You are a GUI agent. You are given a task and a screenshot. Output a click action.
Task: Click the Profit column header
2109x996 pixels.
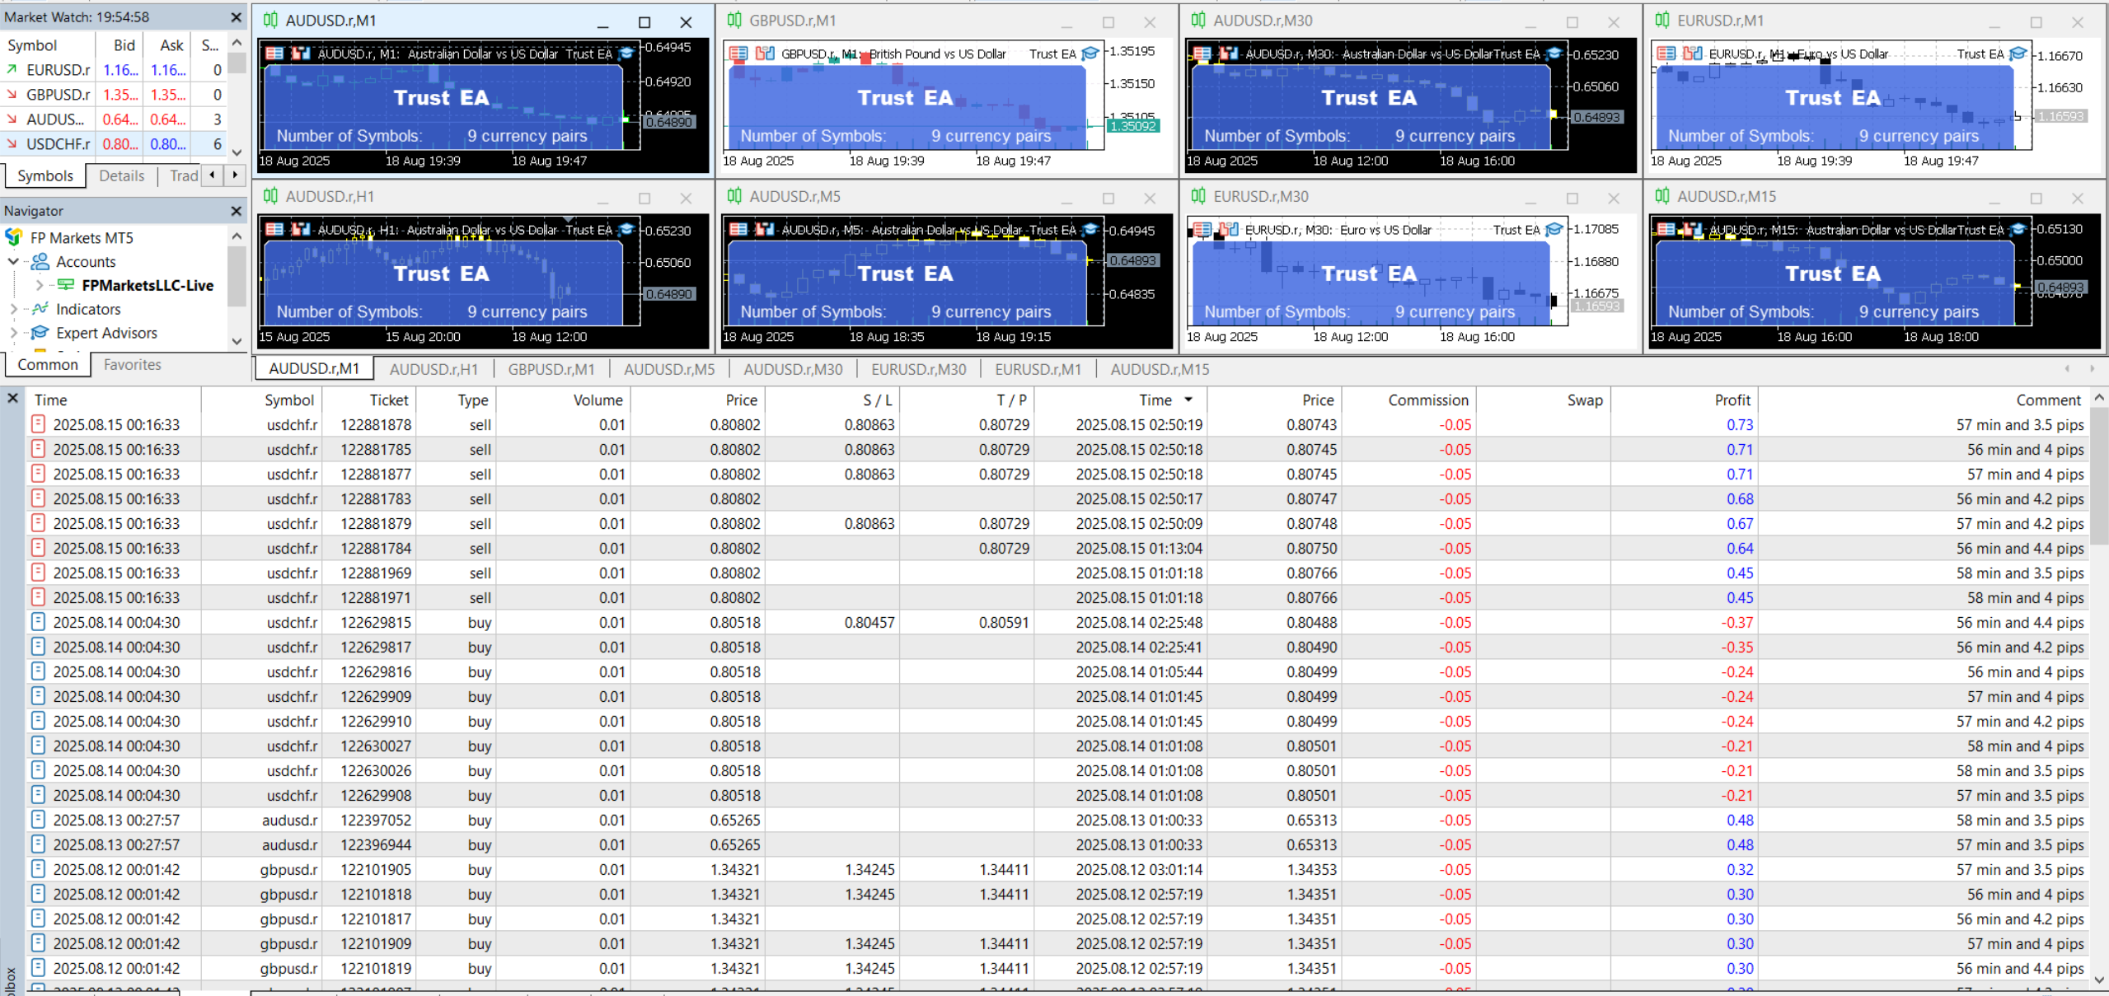tap(1732, 400)
